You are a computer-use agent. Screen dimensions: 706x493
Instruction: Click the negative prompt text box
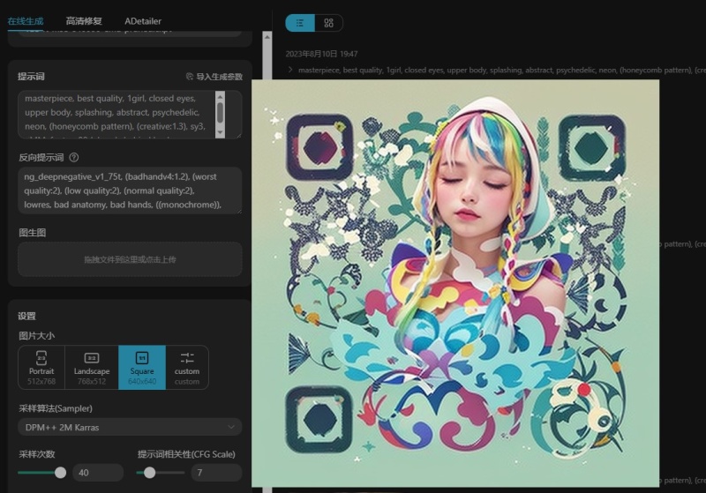pos(130,190)
